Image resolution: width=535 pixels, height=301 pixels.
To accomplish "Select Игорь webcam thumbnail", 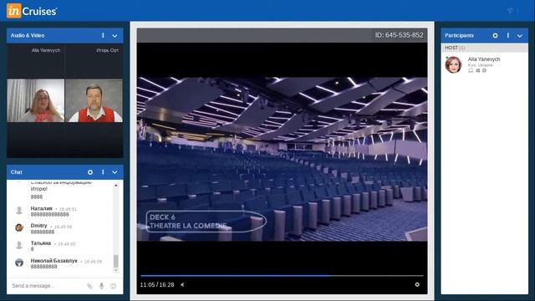I will (x=94, y=100).
